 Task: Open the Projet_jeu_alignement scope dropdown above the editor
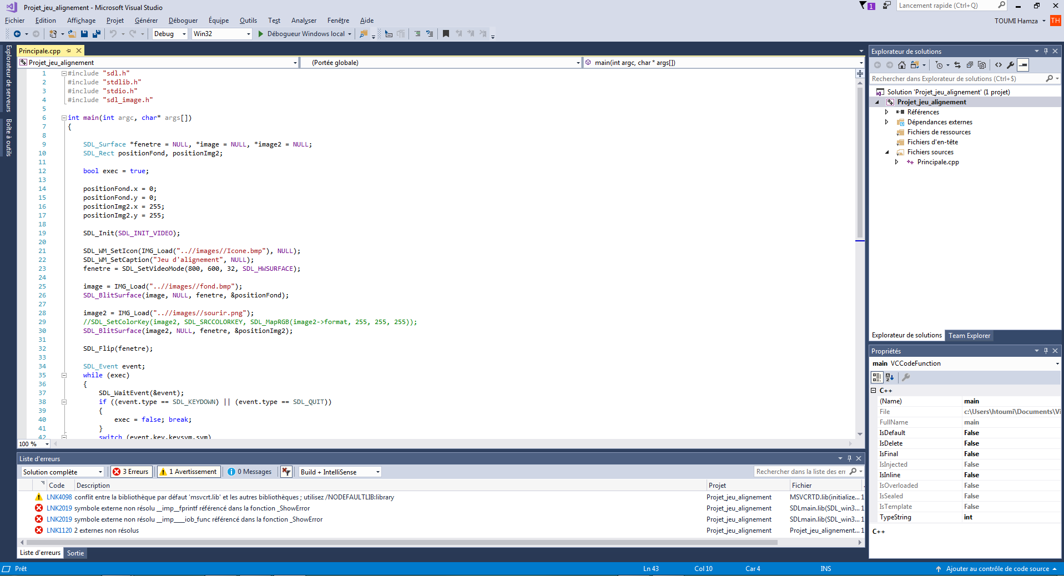click(158, 63)
